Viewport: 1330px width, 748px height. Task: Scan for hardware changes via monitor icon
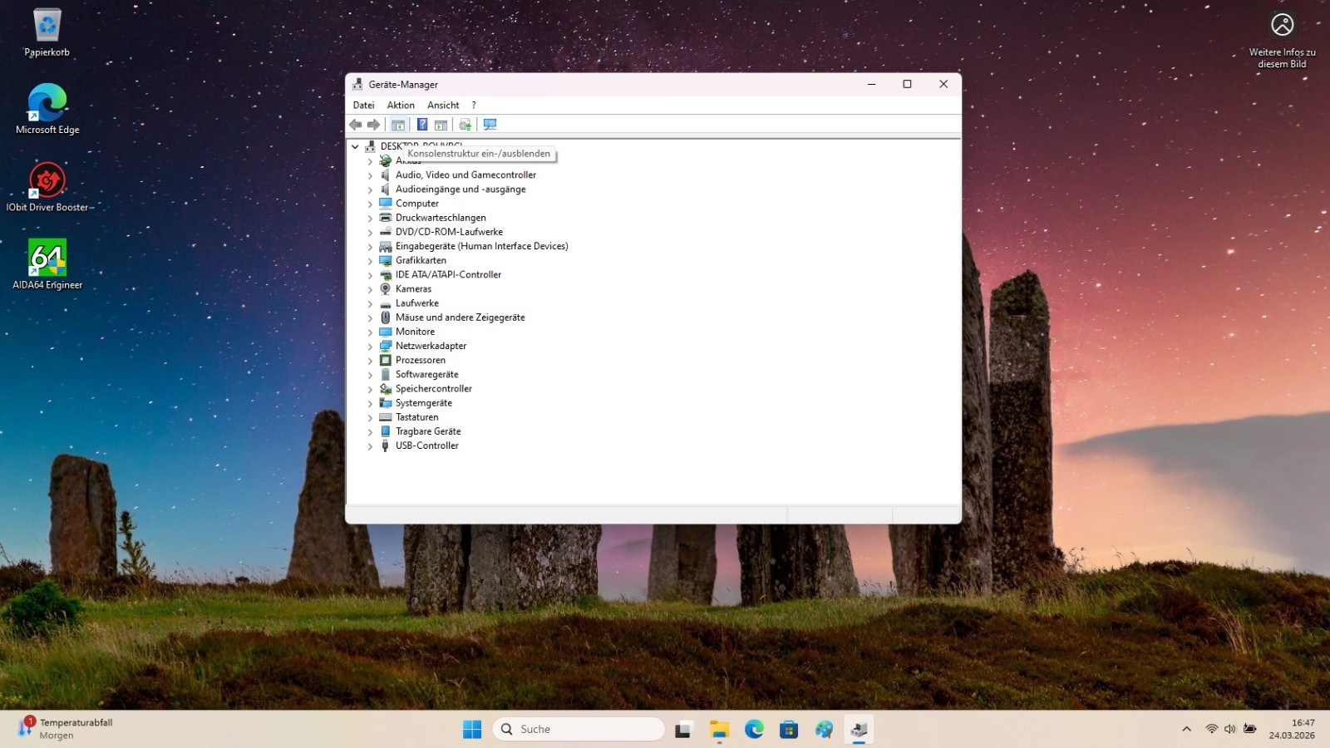pos(490,125)
